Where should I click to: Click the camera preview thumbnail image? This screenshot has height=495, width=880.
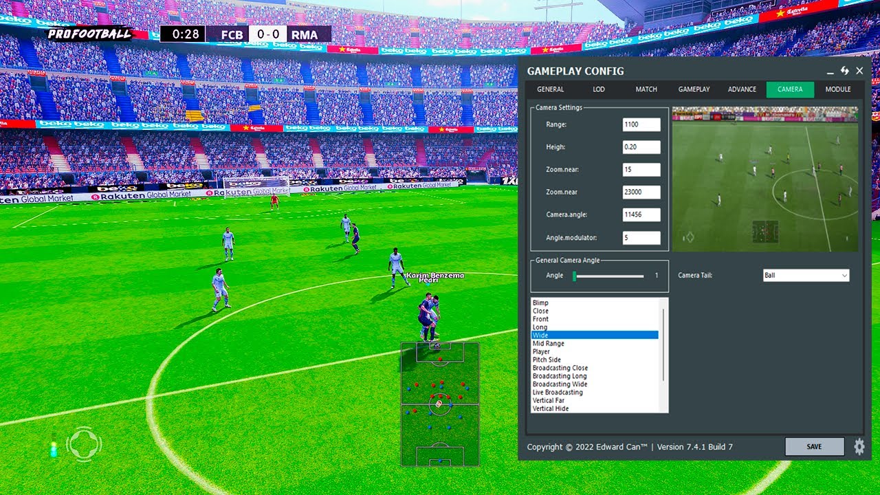(x=765, y=179)
